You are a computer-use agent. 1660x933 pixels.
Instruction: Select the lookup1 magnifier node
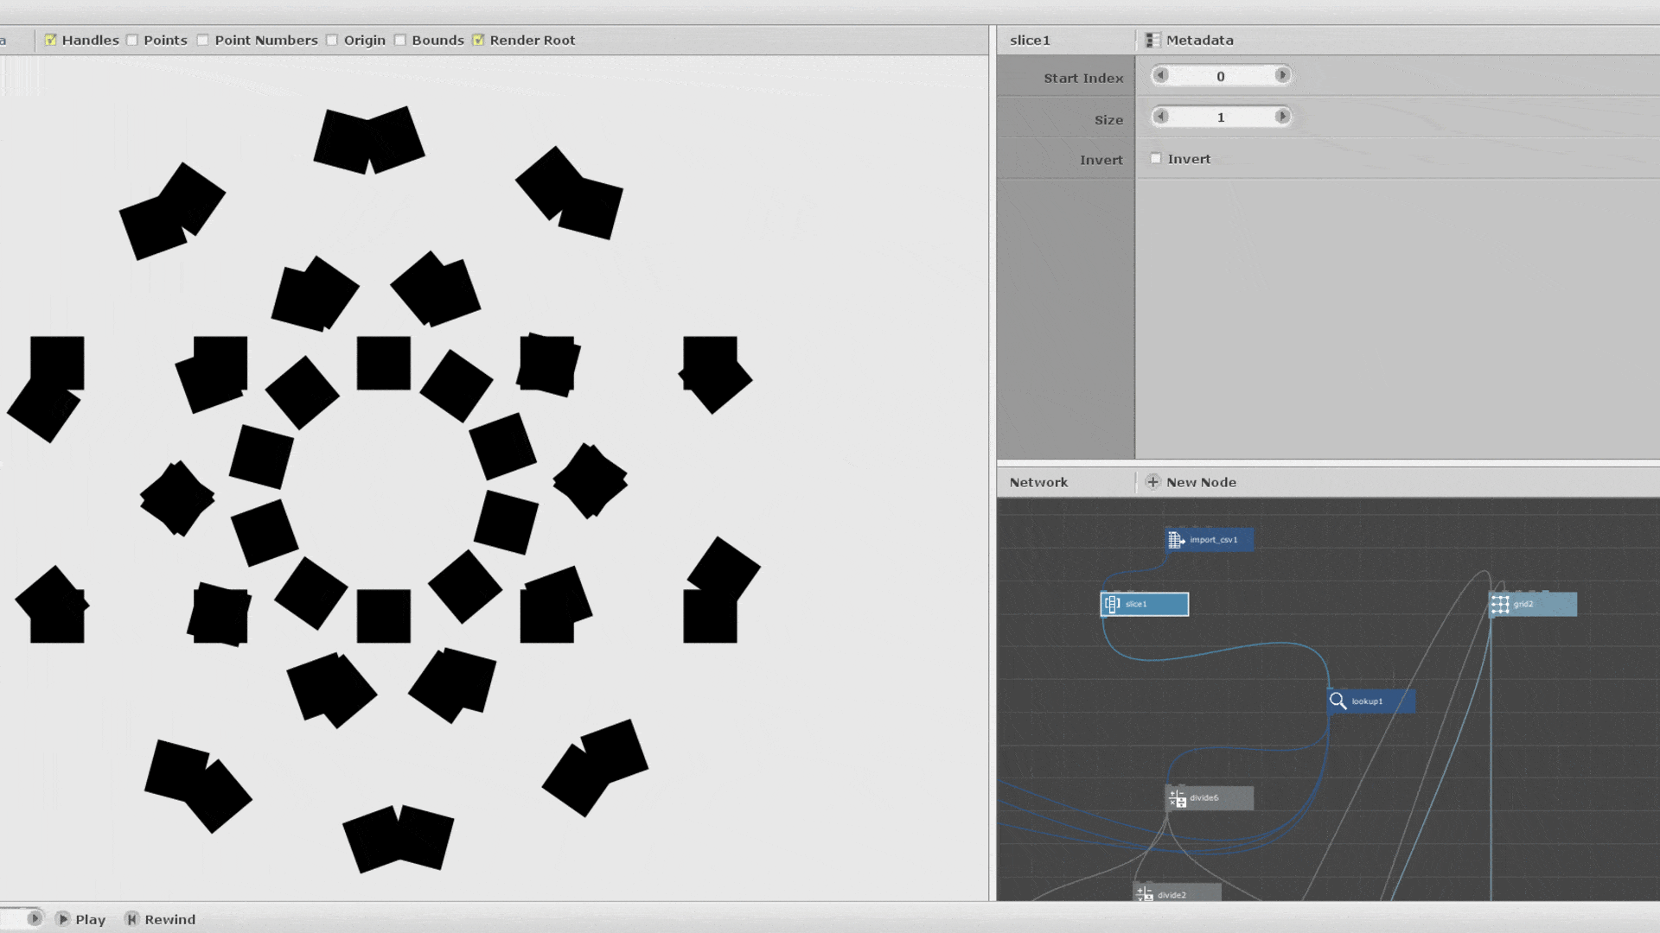(x=1338, y=701)
